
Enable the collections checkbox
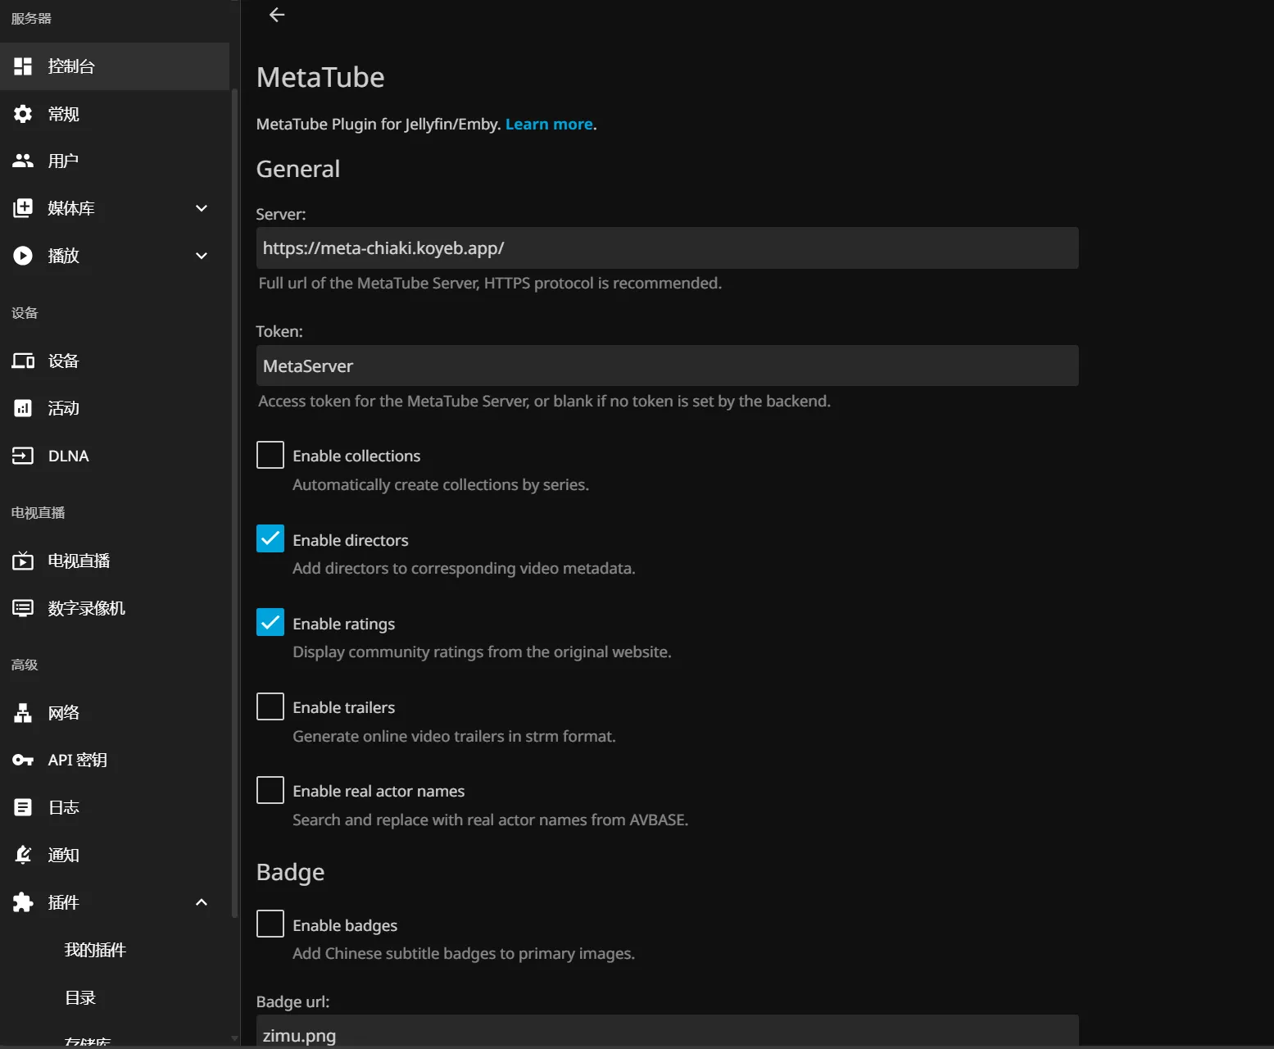pos(270,455)
